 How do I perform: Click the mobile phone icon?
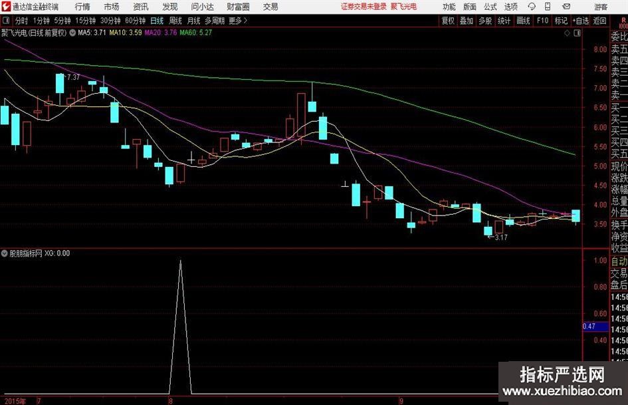tap(548, 7)
